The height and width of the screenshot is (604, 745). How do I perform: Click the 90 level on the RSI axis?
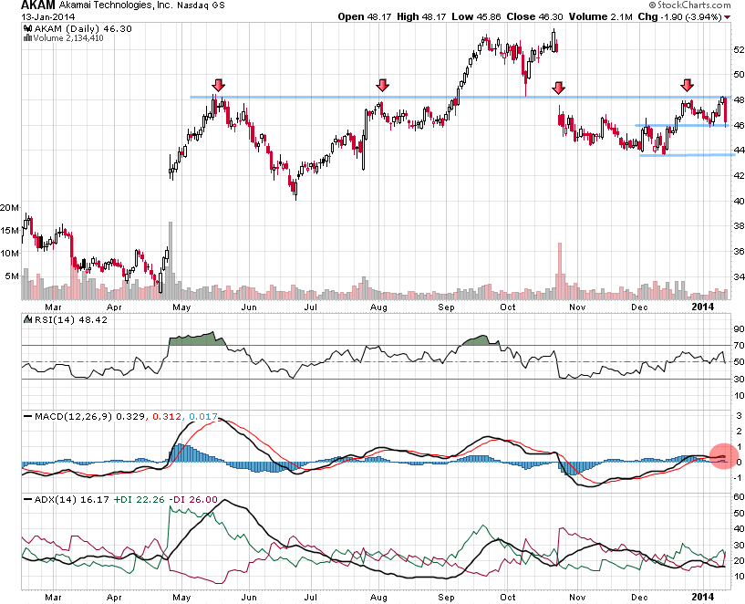(x=739, y=328)
